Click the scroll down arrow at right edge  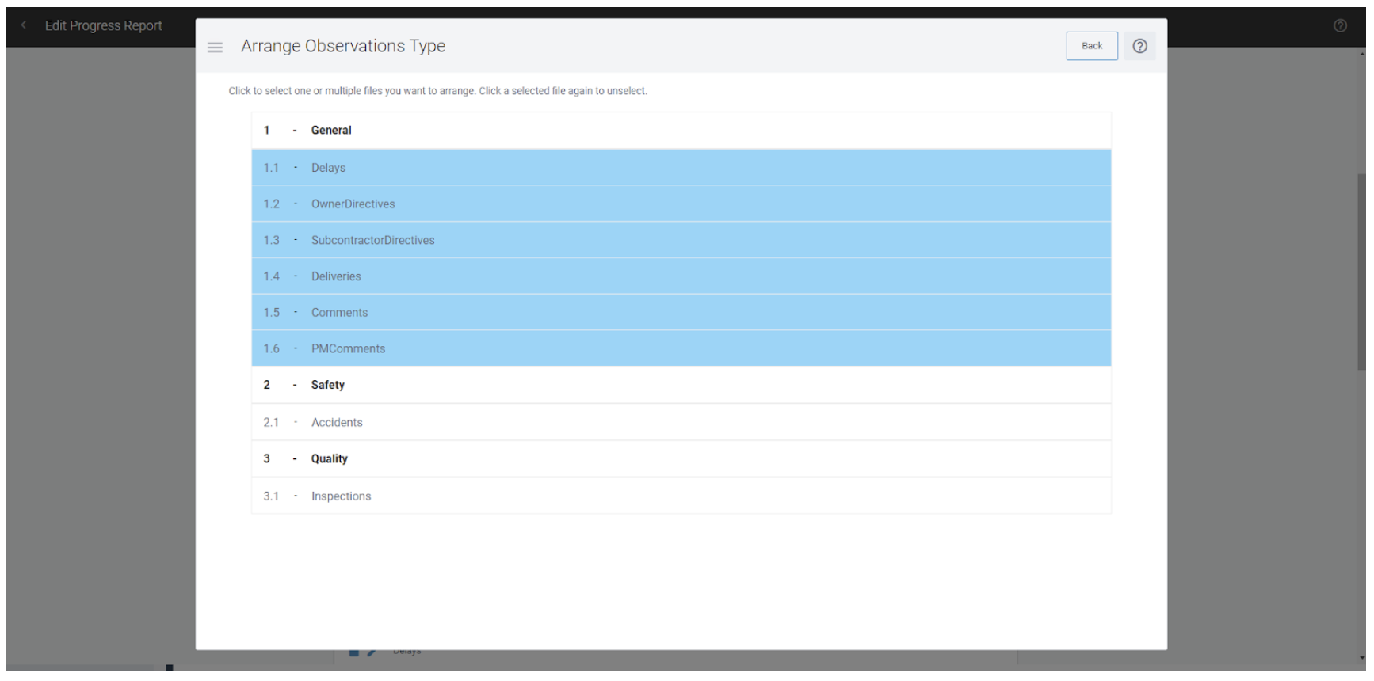tap(1362, 658)
